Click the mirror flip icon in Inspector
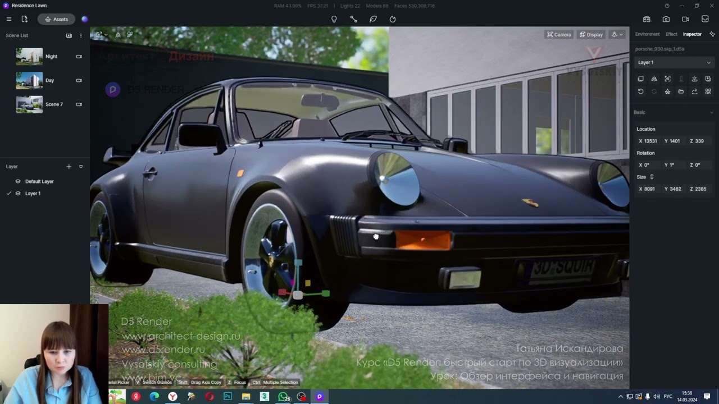The width and height of the screenshot is (719, 404). click(x=654, y=79)
